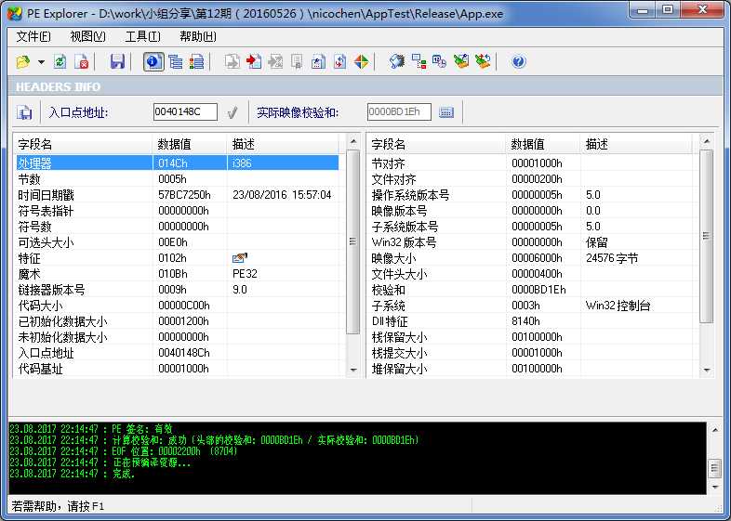Select the 节对齐 row

[530, 163]
